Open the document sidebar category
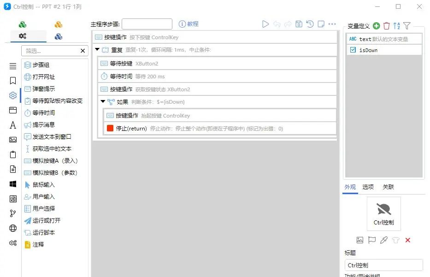 (x=13, y=169)
